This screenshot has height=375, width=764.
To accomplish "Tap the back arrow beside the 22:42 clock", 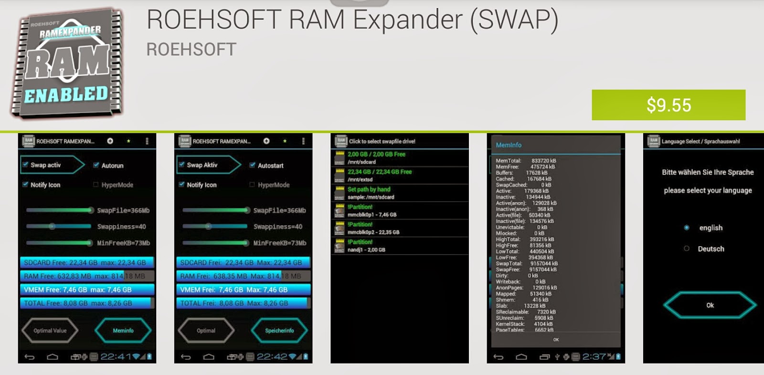I will click(186, 356).
